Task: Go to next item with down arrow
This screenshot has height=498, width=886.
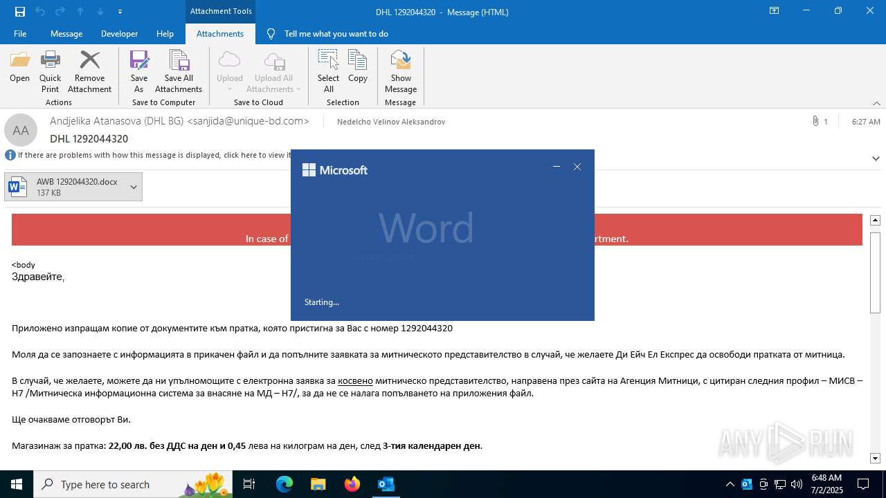Action: [100, 12]
